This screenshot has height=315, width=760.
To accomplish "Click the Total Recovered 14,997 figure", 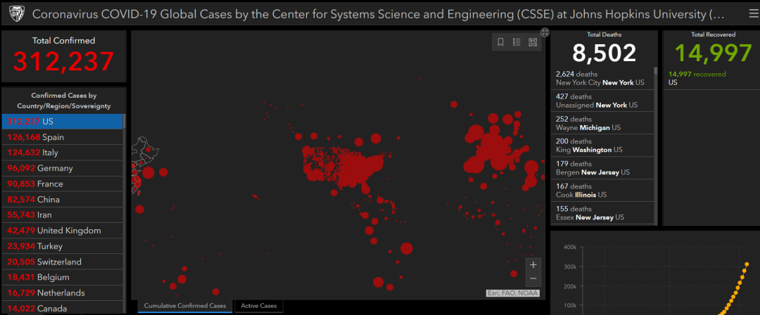I will click(713, 53).
